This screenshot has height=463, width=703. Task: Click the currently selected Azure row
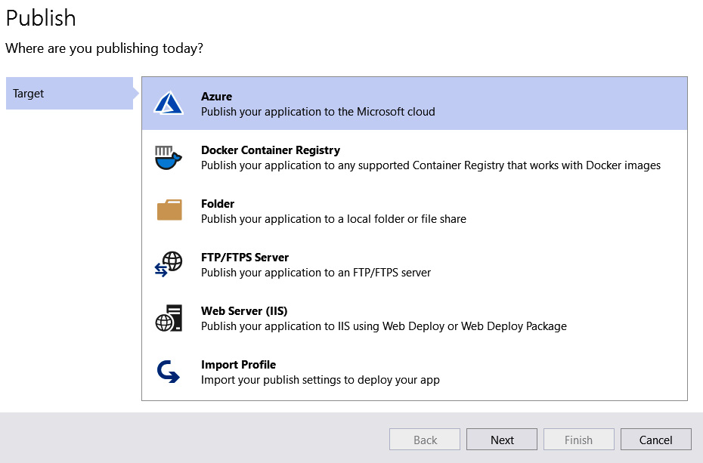pyautogui.click(x=416, y=103)
